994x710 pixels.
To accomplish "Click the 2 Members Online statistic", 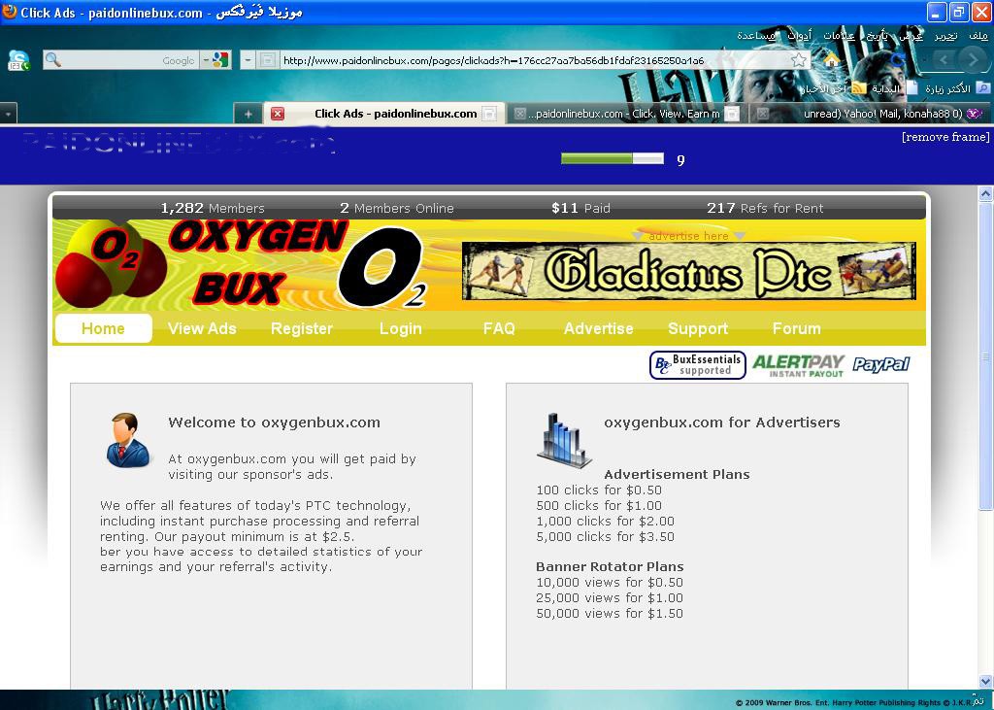I will pyautogui.click(x=397, y=208).
